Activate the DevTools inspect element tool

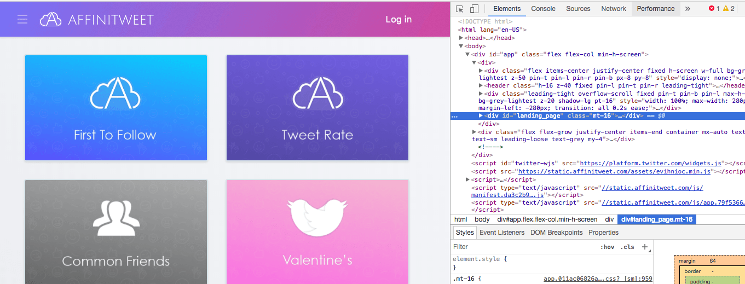point(460,9)
